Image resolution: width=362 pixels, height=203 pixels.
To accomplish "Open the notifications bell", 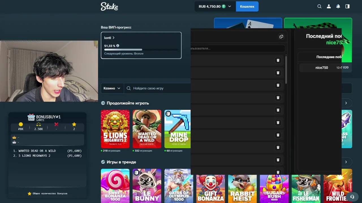I will coord(338,6).
